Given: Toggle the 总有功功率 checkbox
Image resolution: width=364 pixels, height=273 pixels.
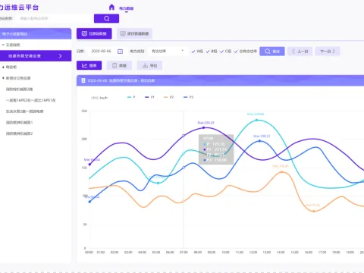Looking at the screenshot, I should (246, 52).
